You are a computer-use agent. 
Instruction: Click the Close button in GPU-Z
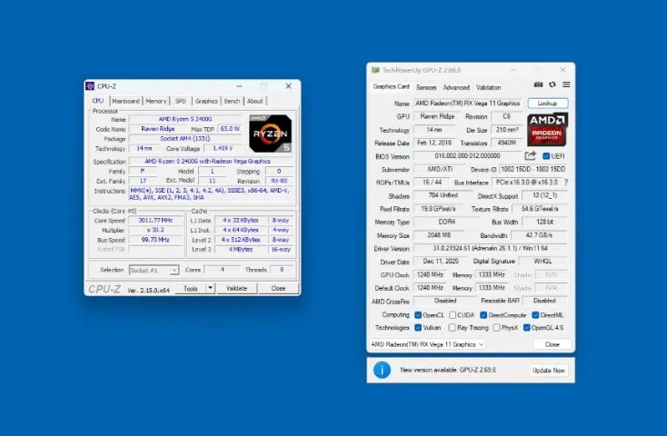click(x=553, y=344)
